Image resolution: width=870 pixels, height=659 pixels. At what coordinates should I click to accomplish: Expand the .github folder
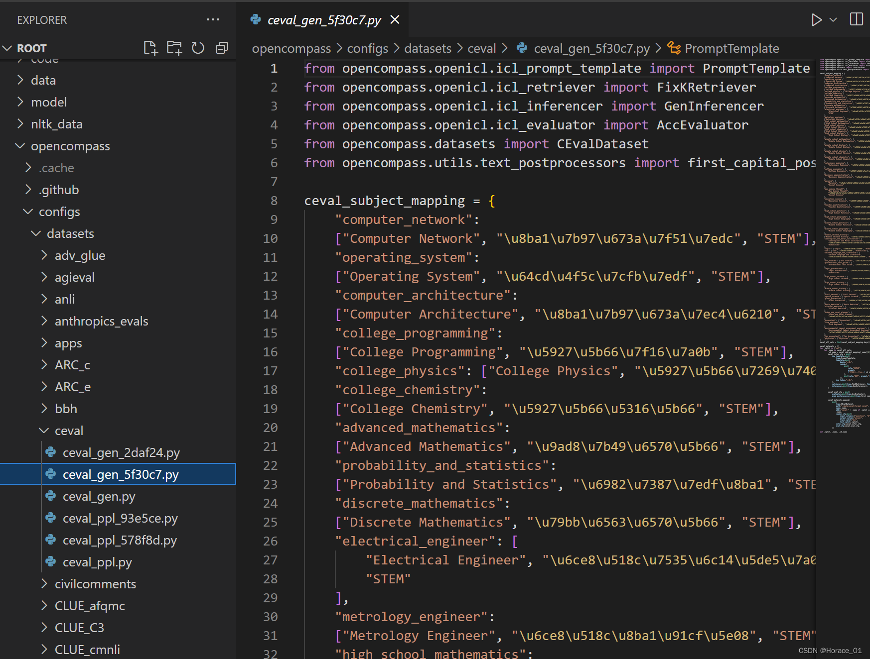pyautogui.click(x=59, y=190)
